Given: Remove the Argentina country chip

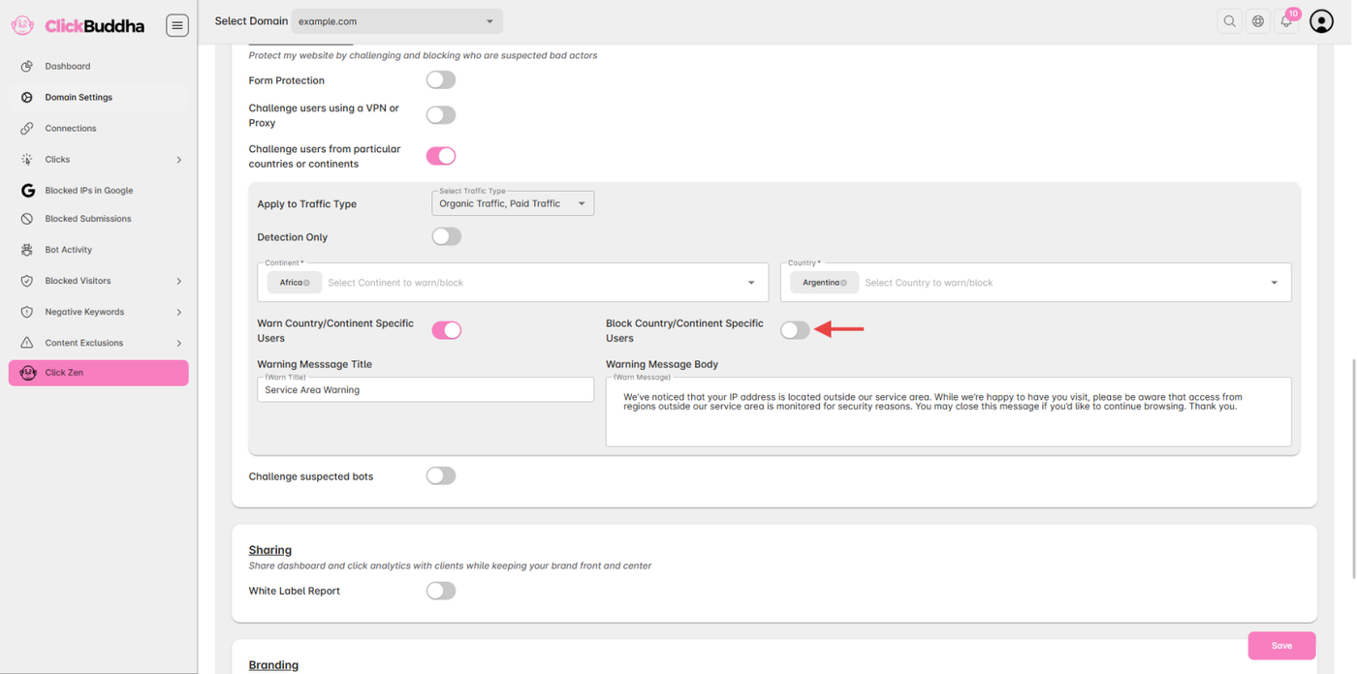Looking at the screenshot, I should pos(844,283).
